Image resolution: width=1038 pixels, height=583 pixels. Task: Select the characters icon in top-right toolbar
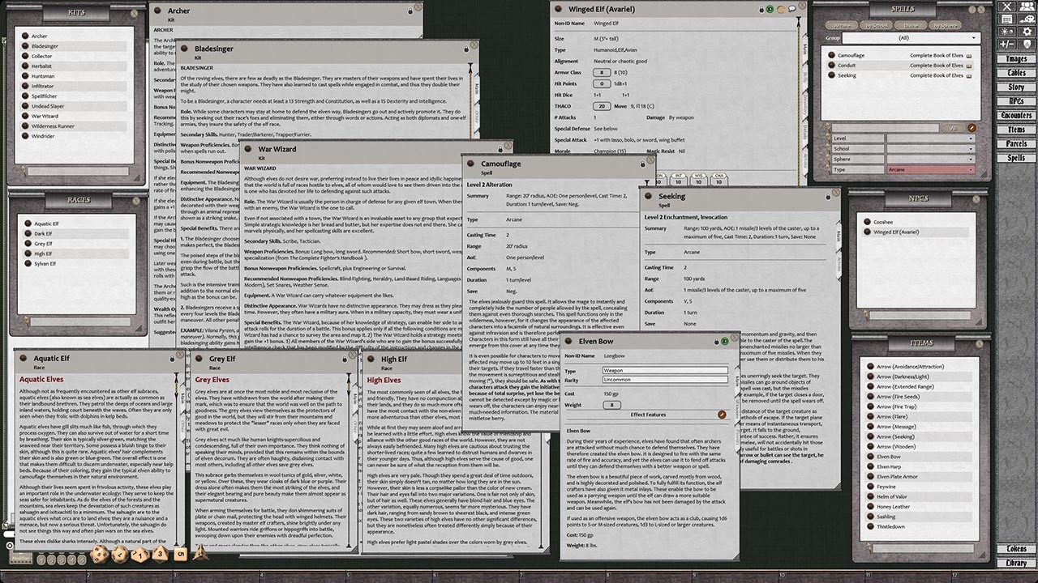coord(1027,6)
